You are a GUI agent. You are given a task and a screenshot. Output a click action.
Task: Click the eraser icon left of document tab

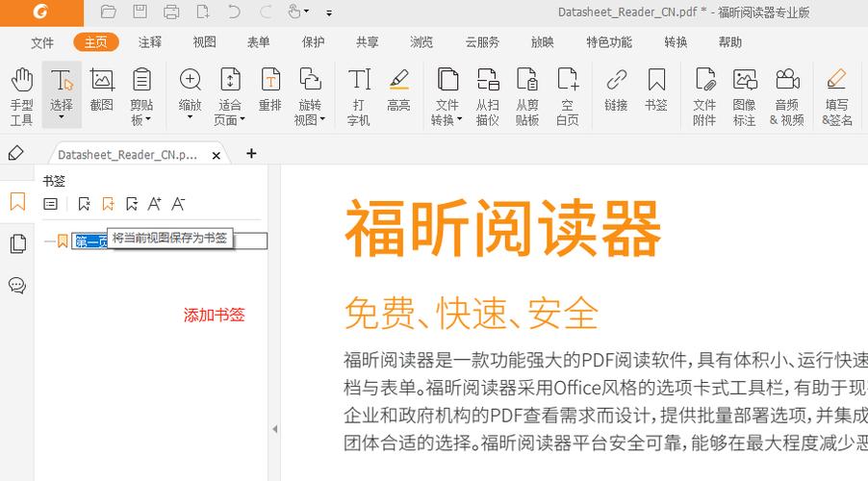click(x=16, y=153)
